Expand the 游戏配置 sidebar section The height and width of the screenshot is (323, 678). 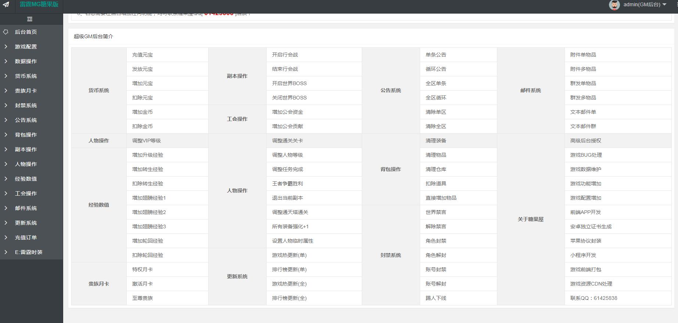[26, 47]
